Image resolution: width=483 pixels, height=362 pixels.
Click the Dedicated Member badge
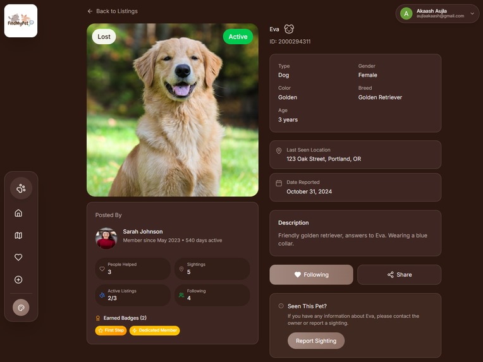[x=155, y=330]
